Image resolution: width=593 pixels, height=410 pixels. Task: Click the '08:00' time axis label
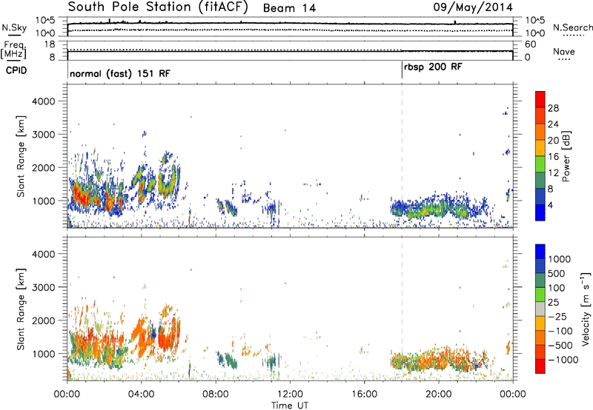click(216, 394)
